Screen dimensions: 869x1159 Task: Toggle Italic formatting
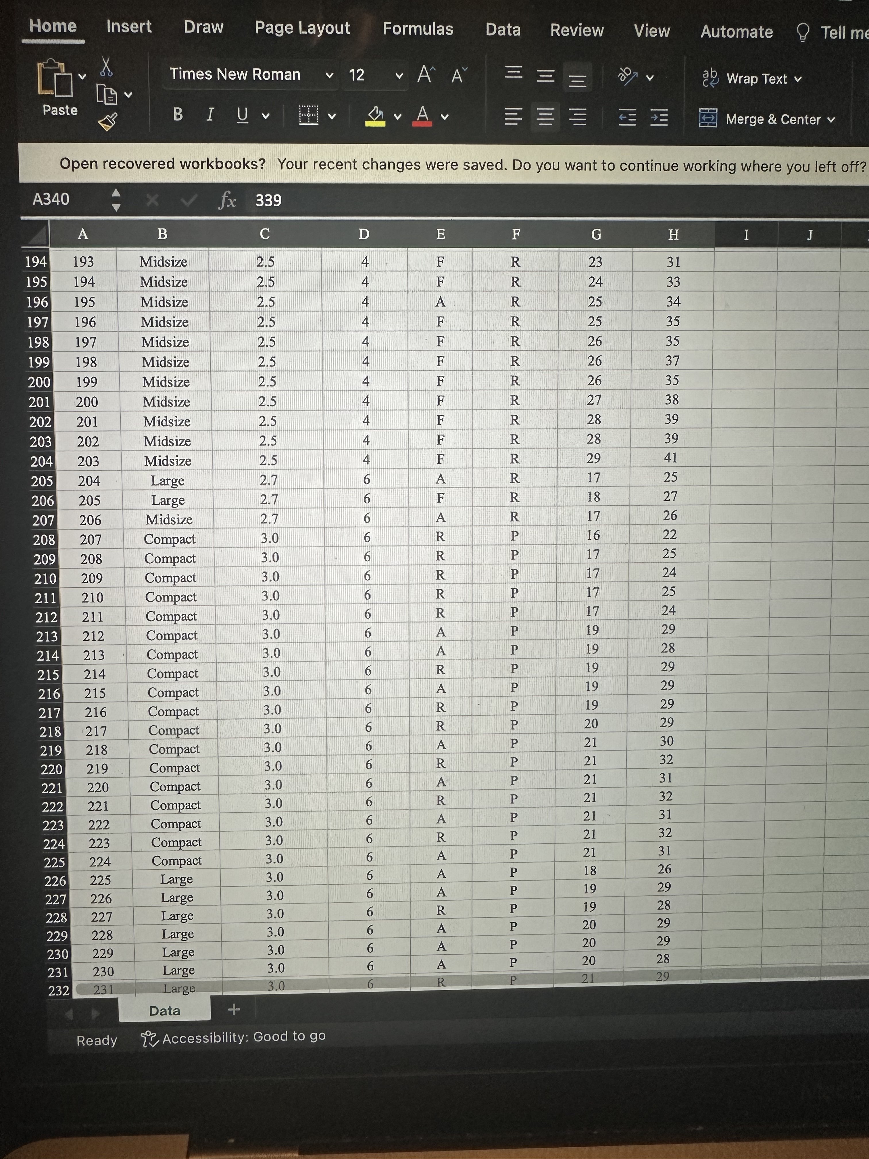click(x=210, y=114)
